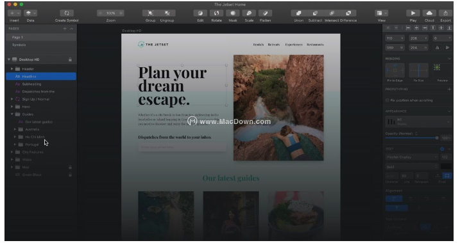This screenshot has height=243, width=460.
Task: Toggle the lock on Desktop HD artboard
Action: click(70, 59)
